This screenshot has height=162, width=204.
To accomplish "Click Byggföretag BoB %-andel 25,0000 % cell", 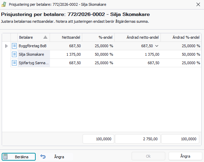I will (x=98, y=46).
